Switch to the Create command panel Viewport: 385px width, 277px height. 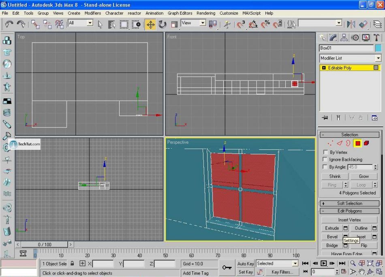[x=323, y=38]
